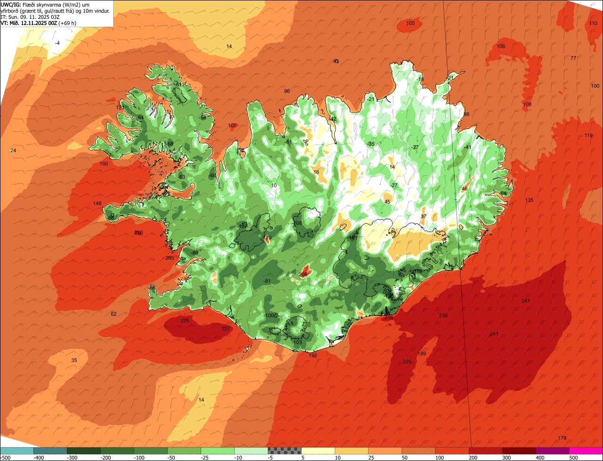The width and height of the screenshot is (603, 461).
Task: Click the map value '-86'
Action: pyautogui.click(x=195, y=253)
